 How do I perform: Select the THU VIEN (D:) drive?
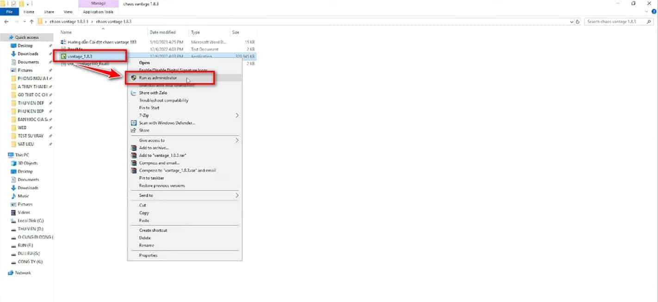pos(27,229)
